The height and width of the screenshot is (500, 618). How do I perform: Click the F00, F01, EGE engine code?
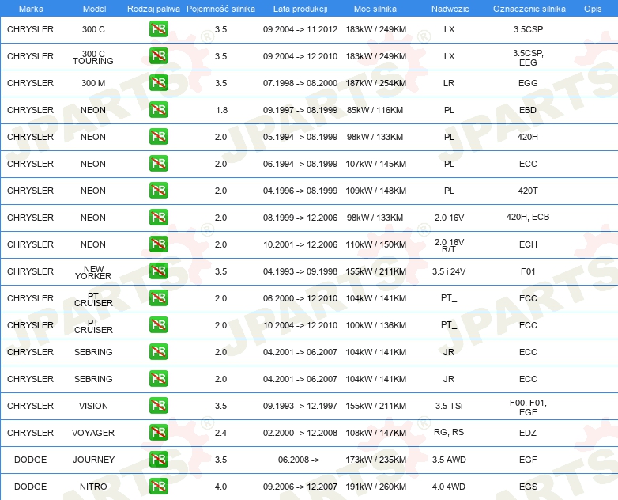[528, 407]
